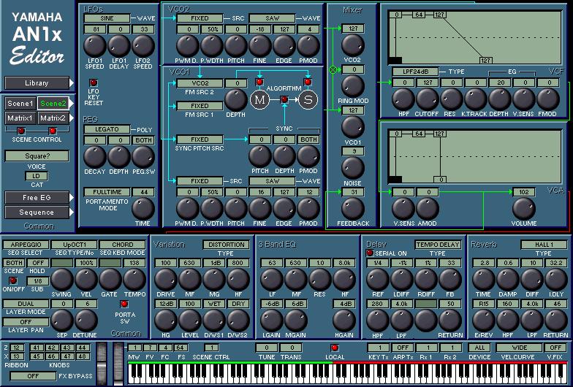Toggle the LED above the M algorithm circle
The height and width of the screenshot is (387, 573).
pyautogui.click(x=259, y=82)
